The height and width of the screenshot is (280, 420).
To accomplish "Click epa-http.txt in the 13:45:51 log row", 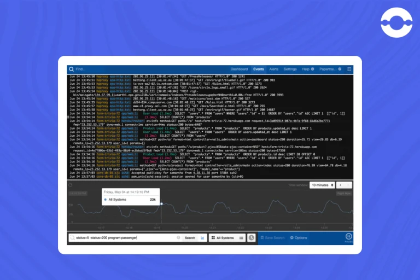I will coord(120,80).
